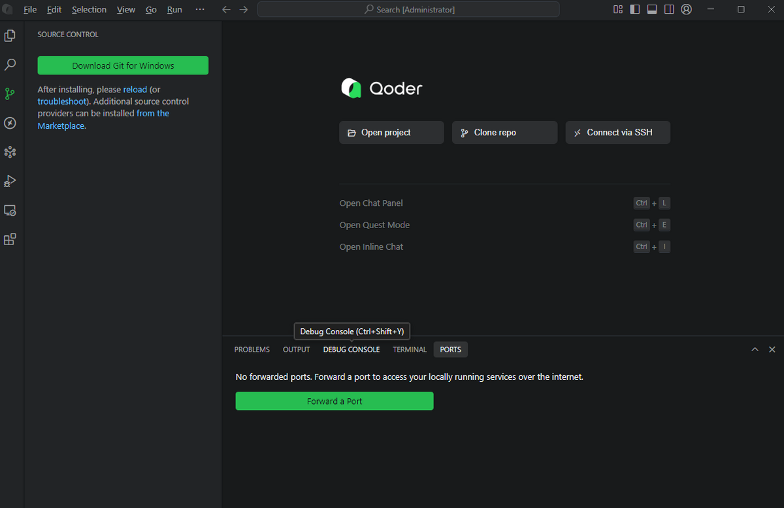Toggle the secondary side bar visibility
The width and height of the screenshot is (784, 508).
tap(669, 9)
